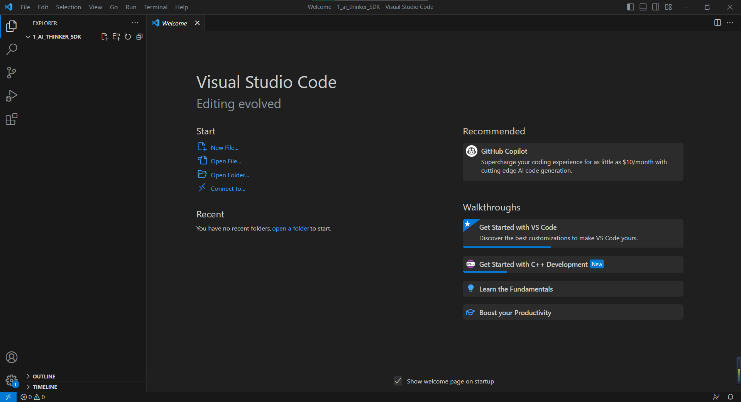Uncheck Show welcome page on startup
Viewport: 741px width, 402px height.
pos(398,381)
